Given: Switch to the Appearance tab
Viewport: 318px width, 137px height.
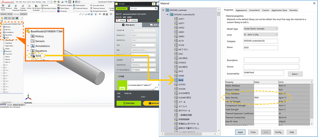Looking at the screenshot, I should pyautogui.click(x=241, y=10).
